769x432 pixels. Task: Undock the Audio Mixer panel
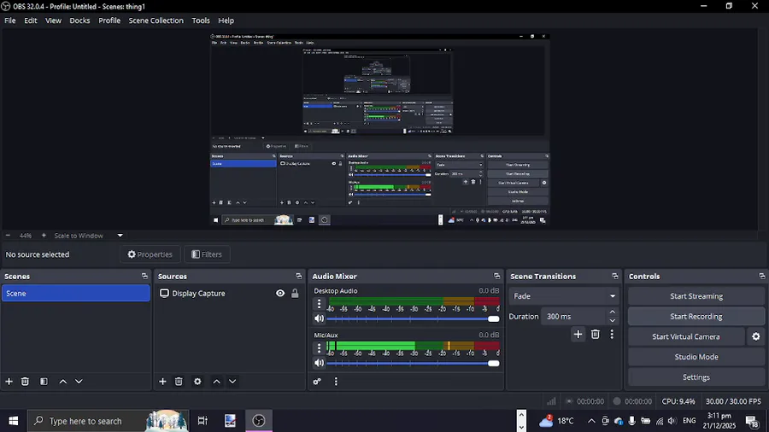(496, 277)
